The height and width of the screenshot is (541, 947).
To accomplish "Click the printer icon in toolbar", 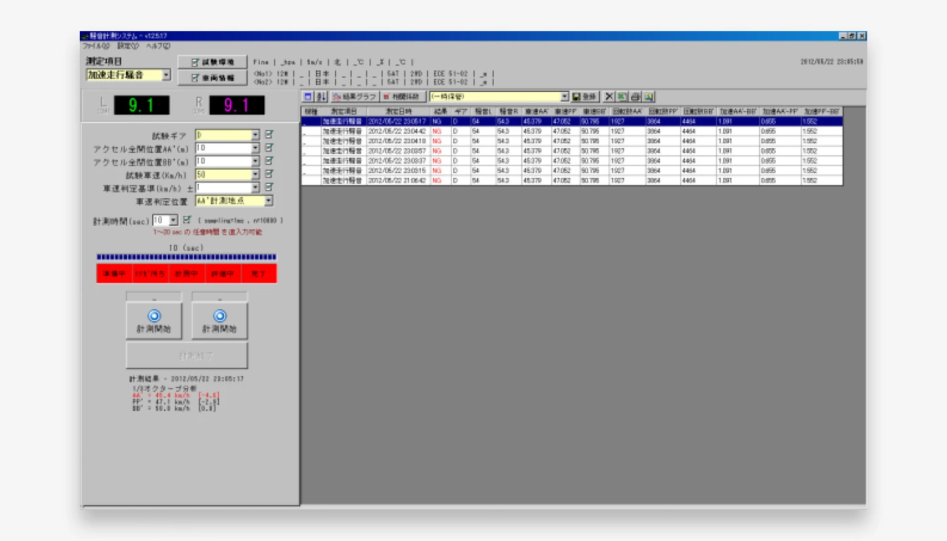I will pyautogui.click(x=635, y=97).
